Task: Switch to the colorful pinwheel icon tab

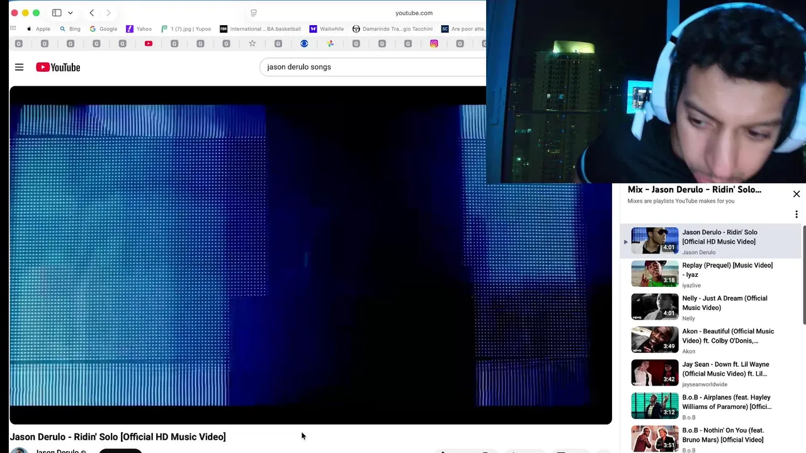Action: tap(330, 43)
